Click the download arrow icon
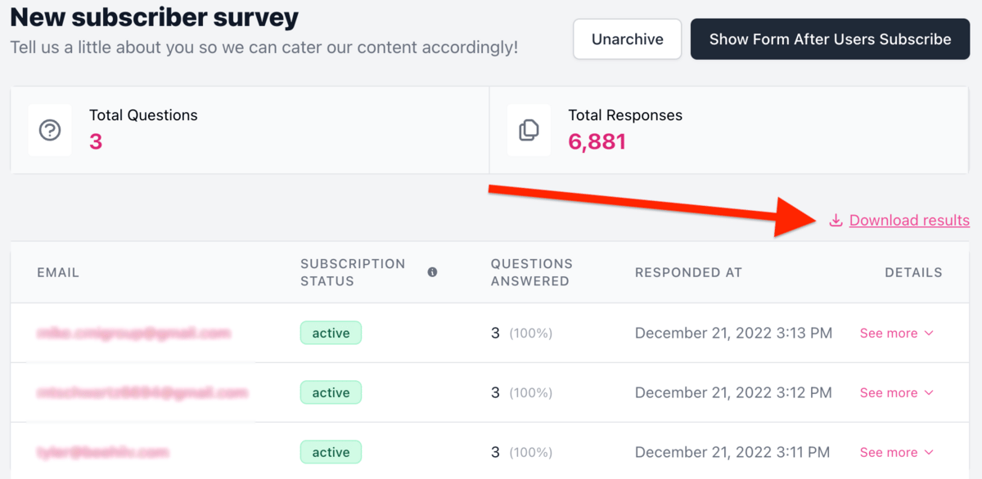982x479 pixels. coord(836,221)
